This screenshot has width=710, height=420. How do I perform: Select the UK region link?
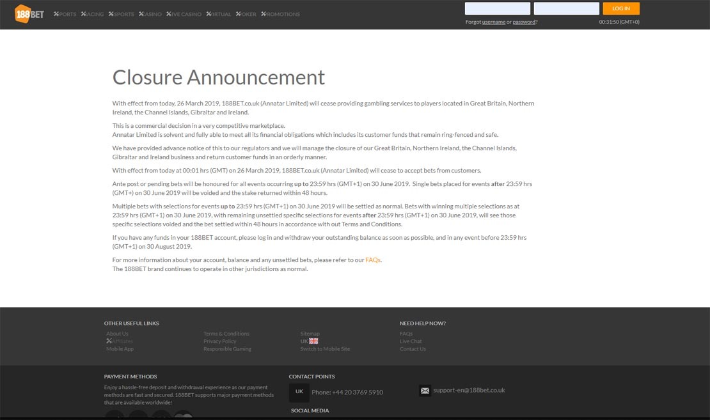pyautogui.click(x=304, y=341)
